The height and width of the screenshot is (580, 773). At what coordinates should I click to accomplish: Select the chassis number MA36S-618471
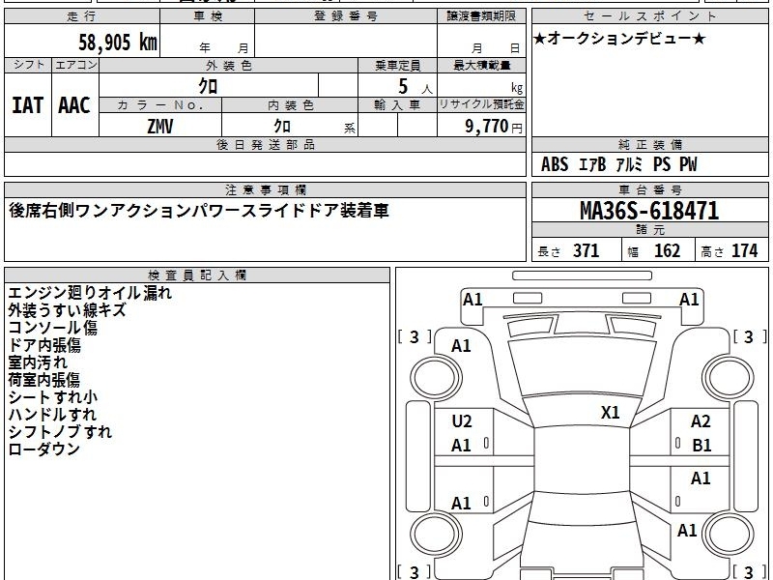click(649, 211)
